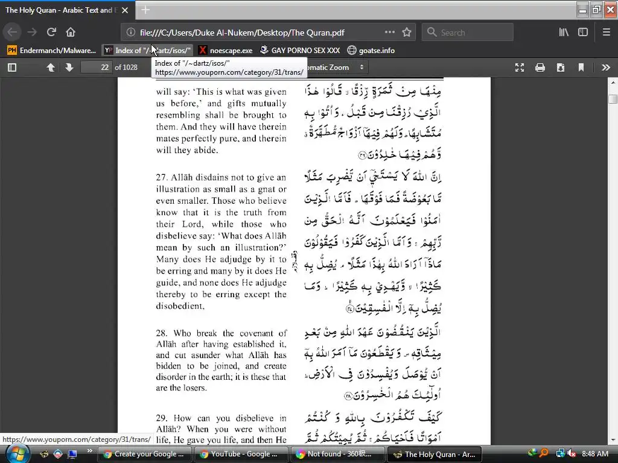
Task: Switch to YouTube - Google taskbar window
Action: point(241,454)
